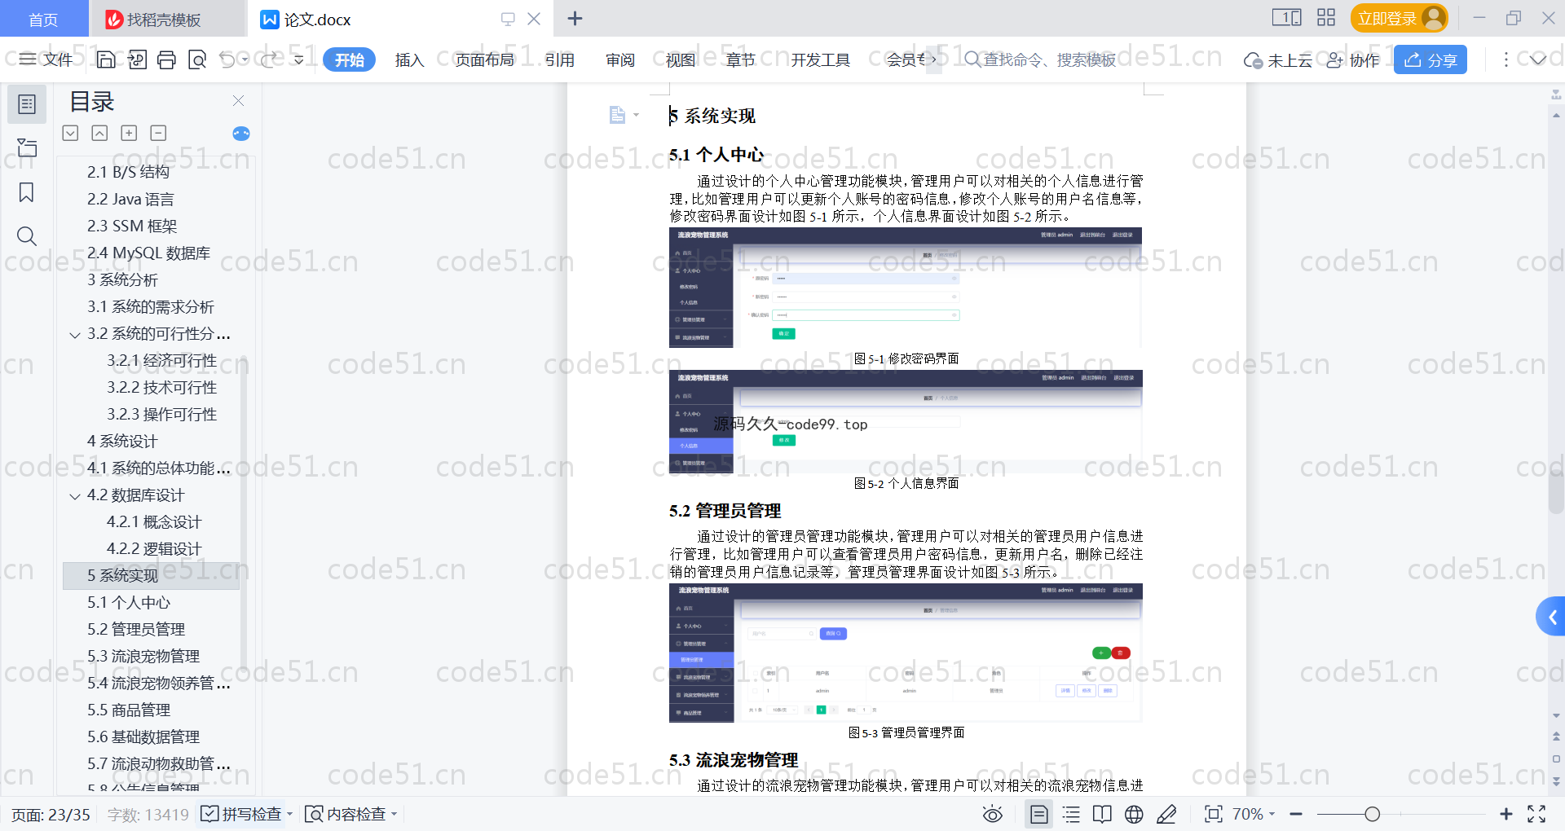Select the 开始 ribbon tab
This screenshot has width=1565, height=831.
click(349, 59)
